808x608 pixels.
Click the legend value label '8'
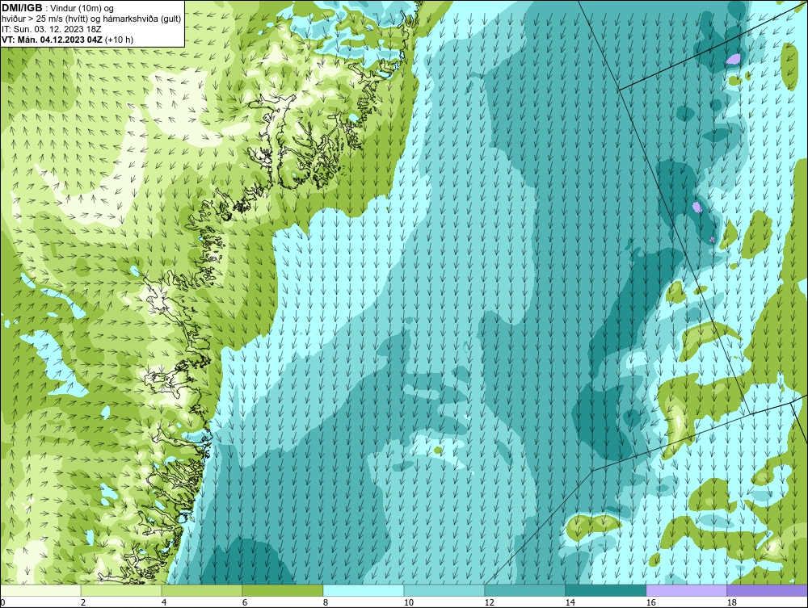325,602
